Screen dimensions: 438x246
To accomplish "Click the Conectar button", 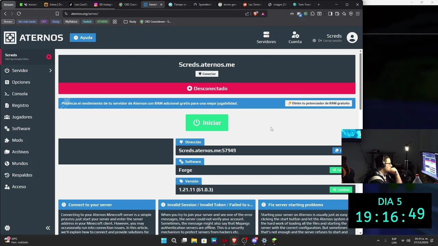I will pyautogui.click(x=207, y=74).
